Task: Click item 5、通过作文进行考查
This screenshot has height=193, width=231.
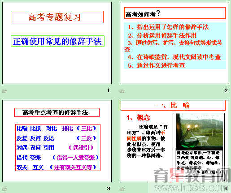Action: pos(157,65)
